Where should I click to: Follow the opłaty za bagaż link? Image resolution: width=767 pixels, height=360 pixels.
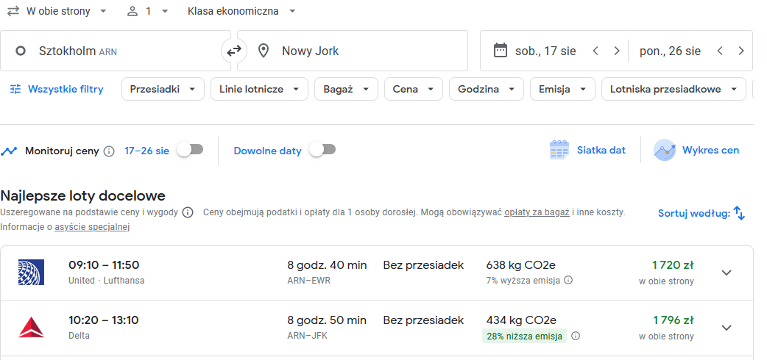click(x=537, y=212)
